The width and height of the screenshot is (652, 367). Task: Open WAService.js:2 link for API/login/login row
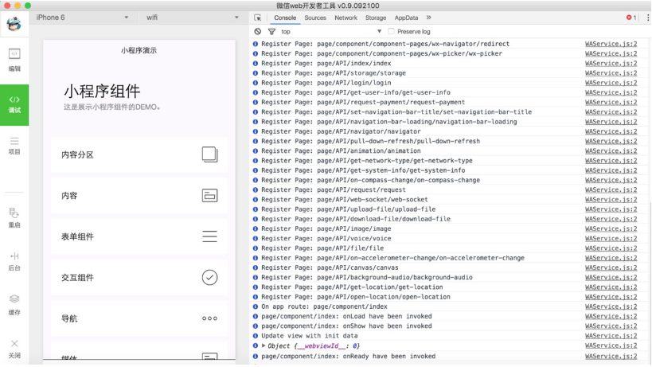click(611, 83)
